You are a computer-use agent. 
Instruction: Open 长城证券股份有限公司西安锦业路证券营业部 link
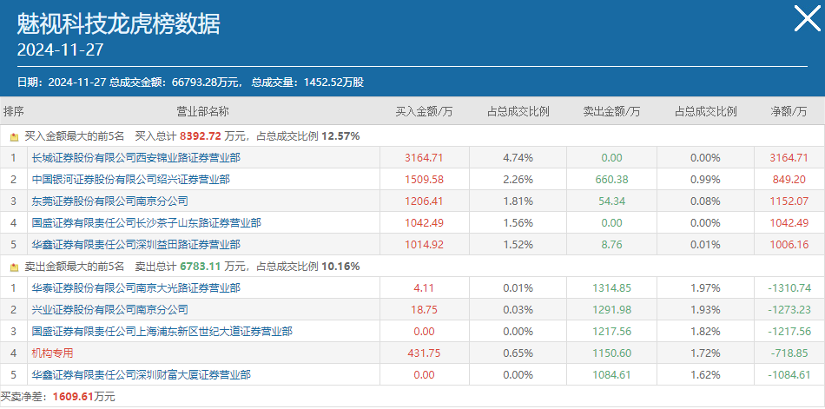click(135, 157)
